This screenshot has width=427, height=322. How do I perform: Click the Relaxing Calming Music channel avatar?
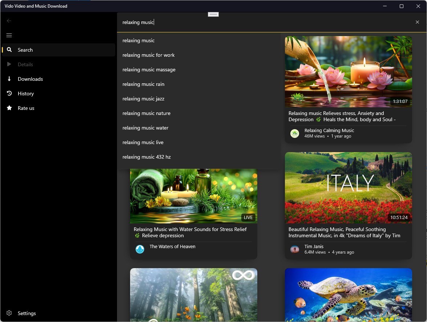[295, 133]
